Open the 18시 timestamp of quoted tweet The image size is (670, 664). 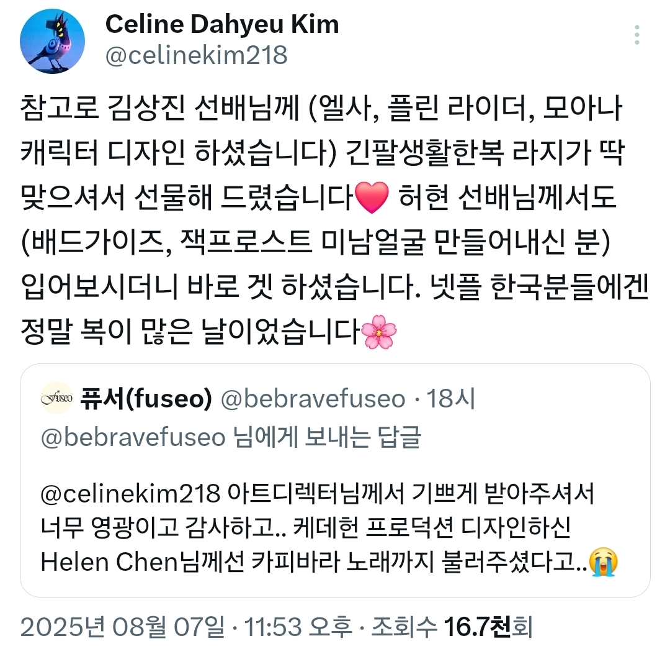[451, 398]
